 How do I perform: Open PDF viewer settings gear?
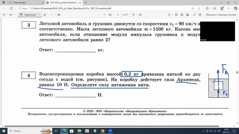[x=200, y=15]
